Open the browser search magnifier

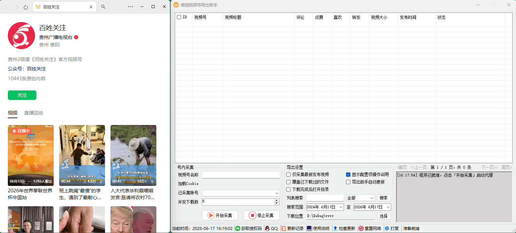point(103,7)
